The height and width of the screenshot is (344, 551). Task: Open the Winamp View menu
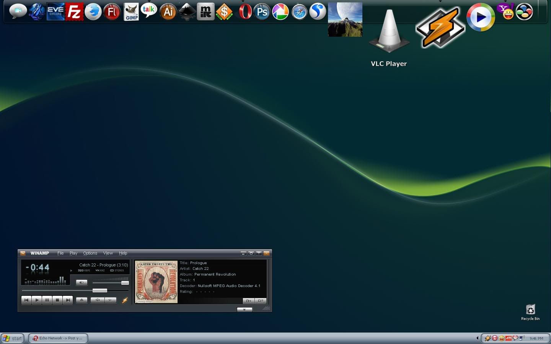pyautogui.click(x=108, y=253)
